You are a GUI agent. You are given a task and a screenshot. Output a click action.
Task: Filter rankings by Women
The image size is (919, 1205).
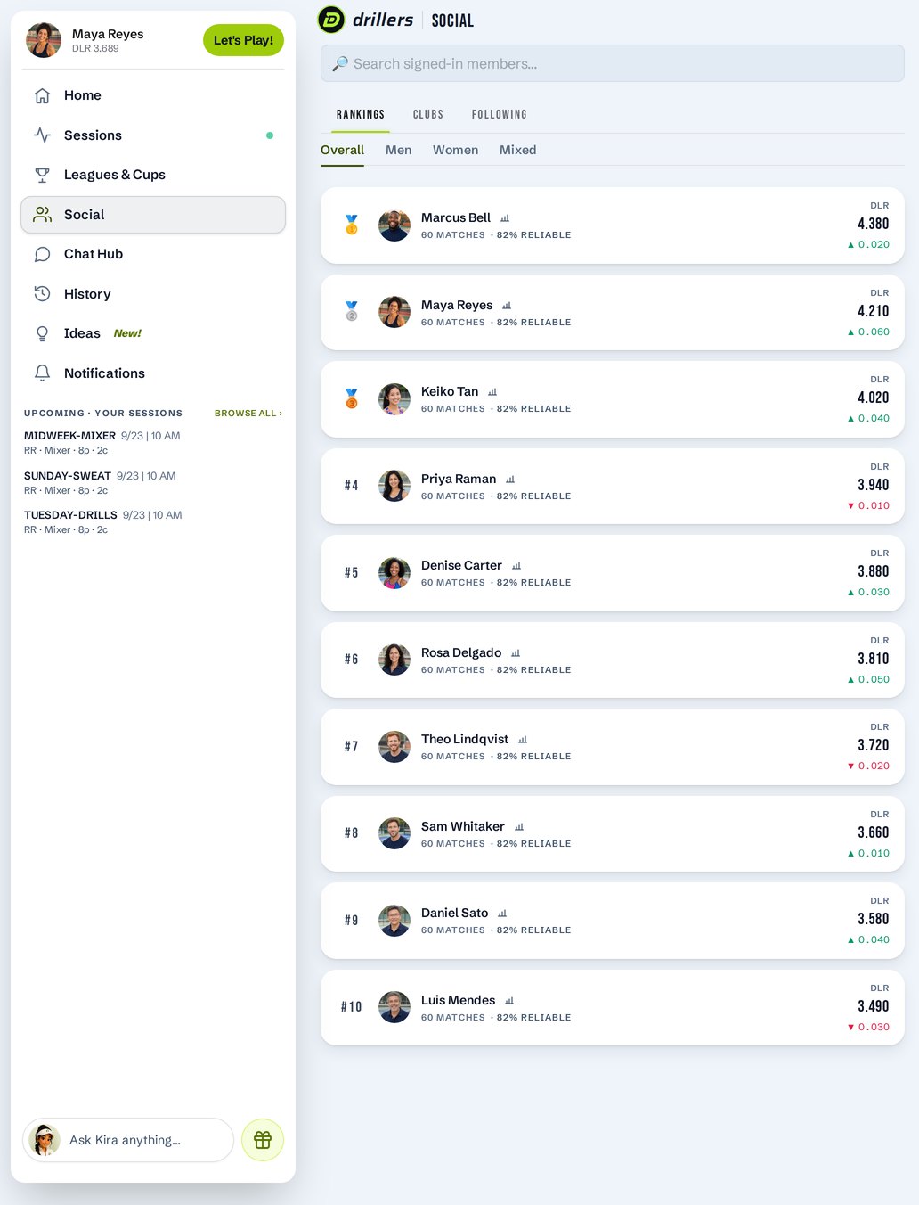point(456,150)
